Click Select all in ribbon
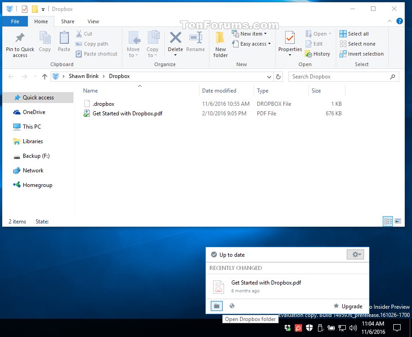Image resolution: width=412 pixels, height=337 pixels. [x=354, y=34]
